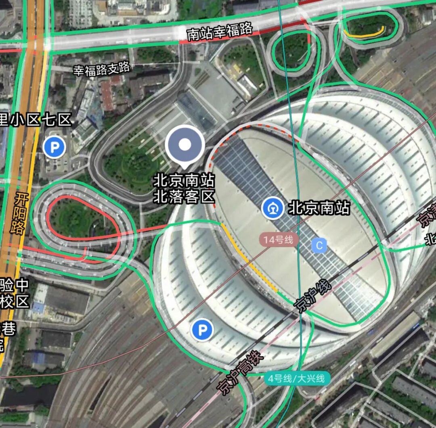Open the parking icon near 里小区七区

[x=55, y=147]
